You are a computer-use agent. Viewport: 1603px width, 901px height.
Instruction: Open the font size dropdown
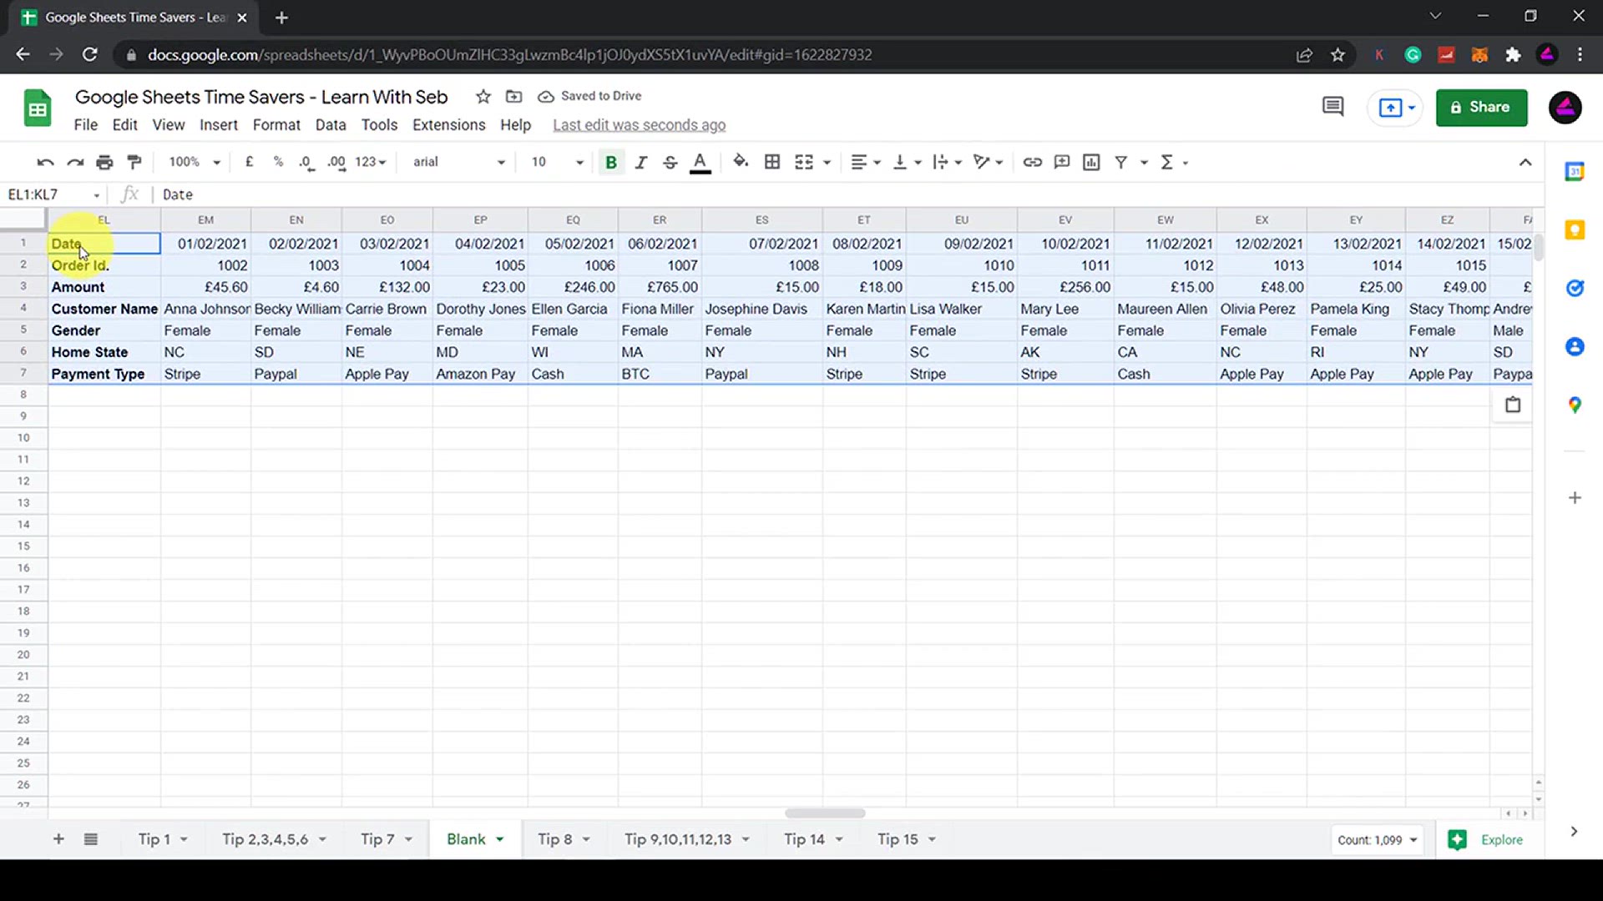point(579,162)
